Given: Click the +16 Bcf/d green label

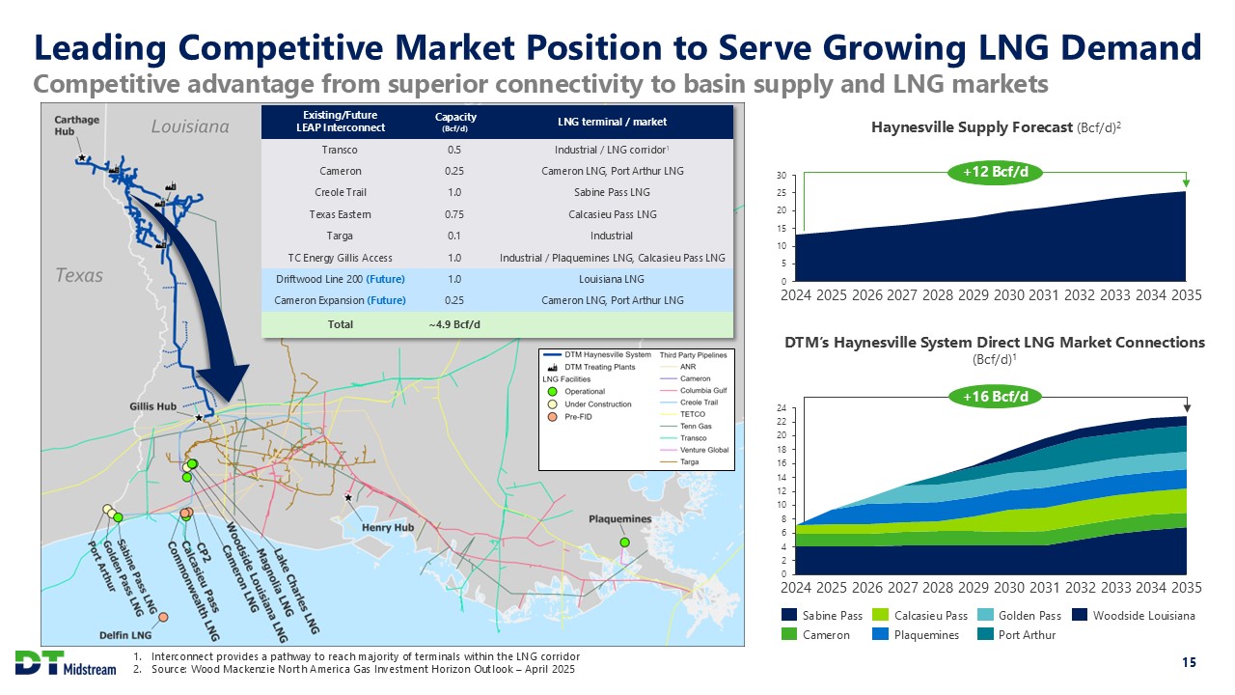Looking at the screenshot, I should [x=993, y=396].
